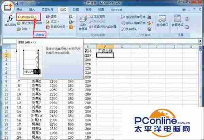Click the vertical scrollbar of the sheet
The image size is (204, 140).
pos(201,77)
